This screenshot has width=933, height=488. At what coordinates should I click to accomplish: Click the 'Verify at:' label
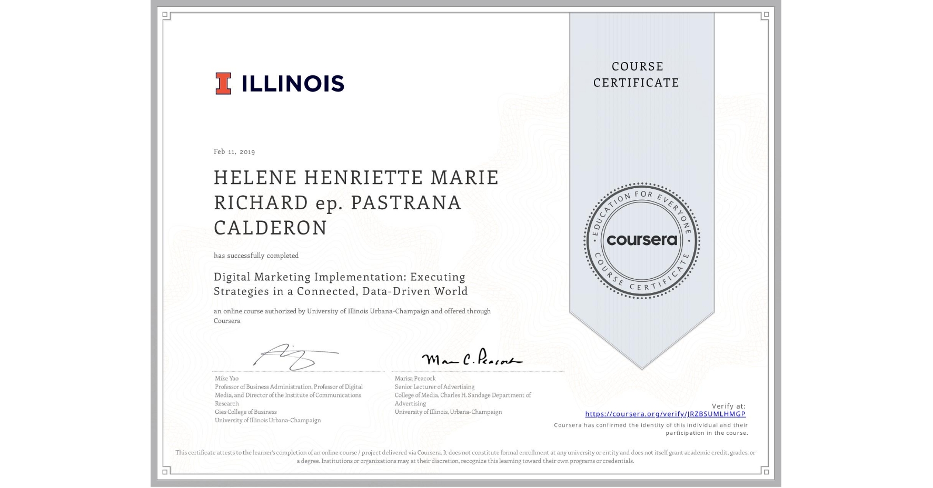pyautogui.click(x=729, y=406)
